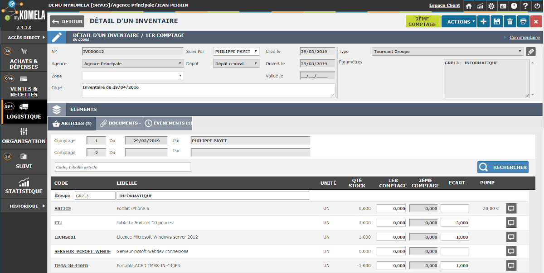This screenshot has width=544, height=273.
Task: Delete the inventory with trash icon
Action: point(510,21)
